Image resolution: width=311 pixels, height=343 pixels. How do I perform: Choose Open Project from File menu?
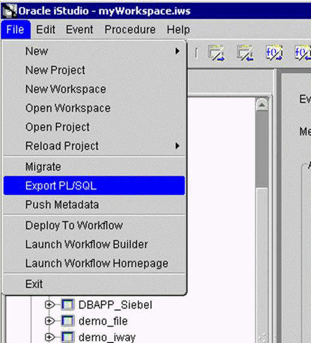tap(94, 127)
